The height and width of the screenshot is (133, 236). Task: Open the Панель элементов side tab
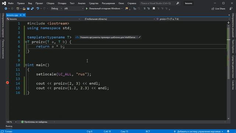3,49
